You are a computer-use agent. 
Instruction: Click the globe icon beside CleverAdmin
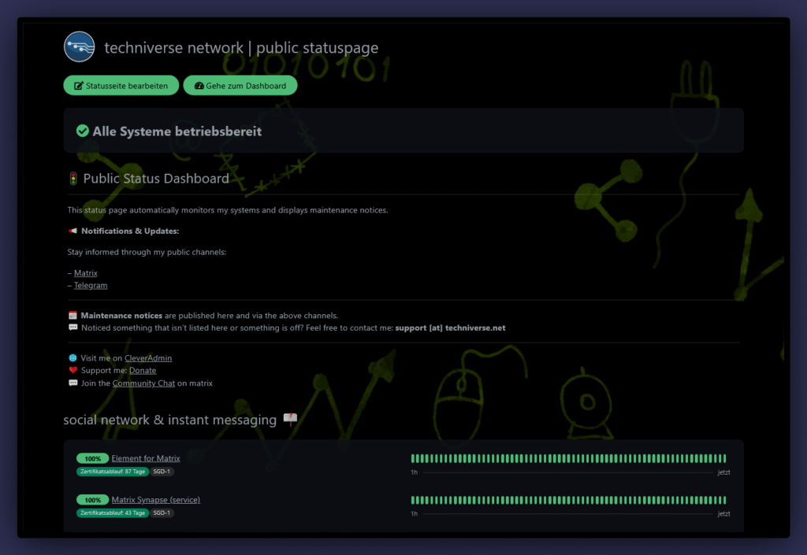[73, 358]
